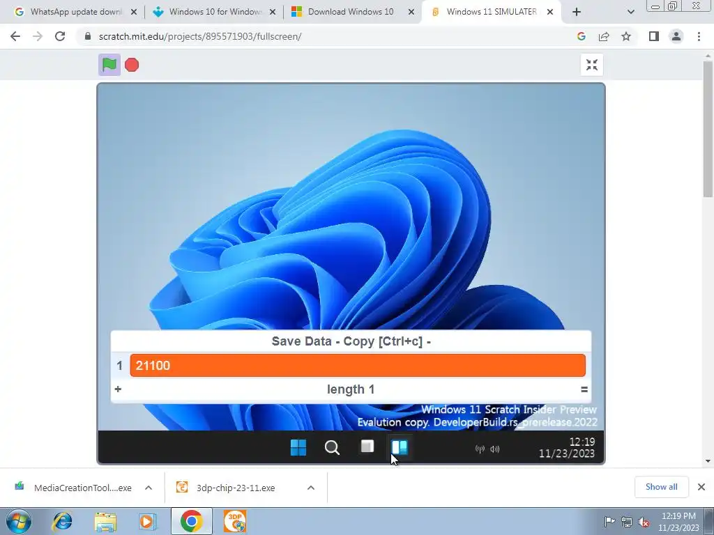
Task: Click the network icon in system tray
Action: point(627,522)
